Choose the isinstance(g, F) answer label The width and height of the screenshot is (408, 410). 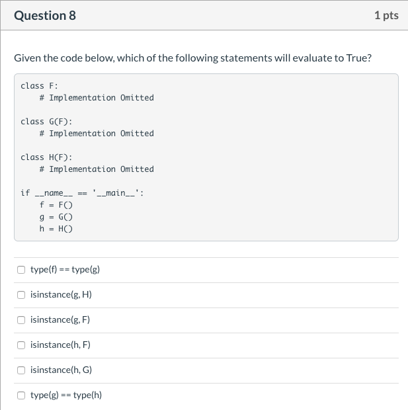point(60,319)
